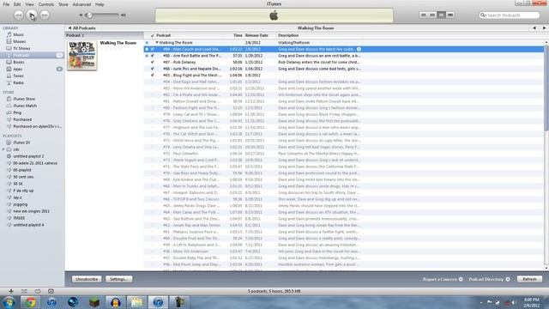This screenshot has height=309, width=549.
Task: Uncheck episode #89 Man Couch checkbox
Action: [x=153, y=49]
